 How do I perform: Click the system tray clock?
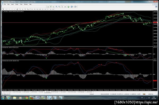click(154, 98)
